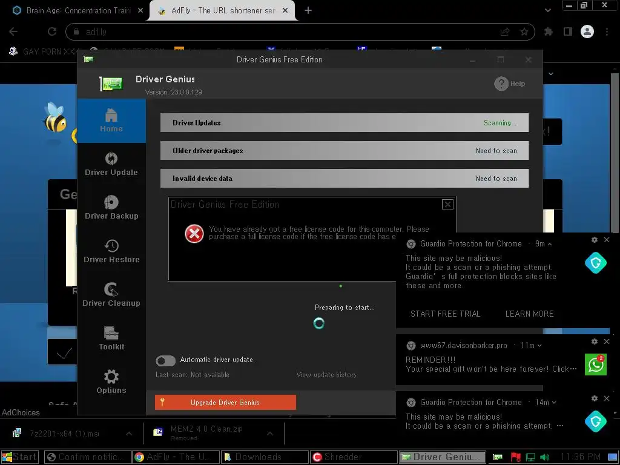Close the AdFly browser tab

point(285,11)
